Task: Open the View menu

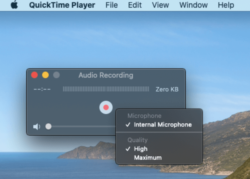Action: click(x=160, y=5)
